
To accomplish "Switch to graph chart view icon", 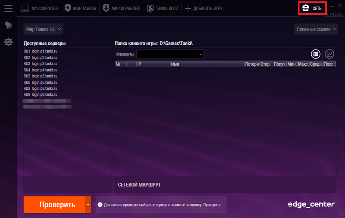I will tap(329, 54).
